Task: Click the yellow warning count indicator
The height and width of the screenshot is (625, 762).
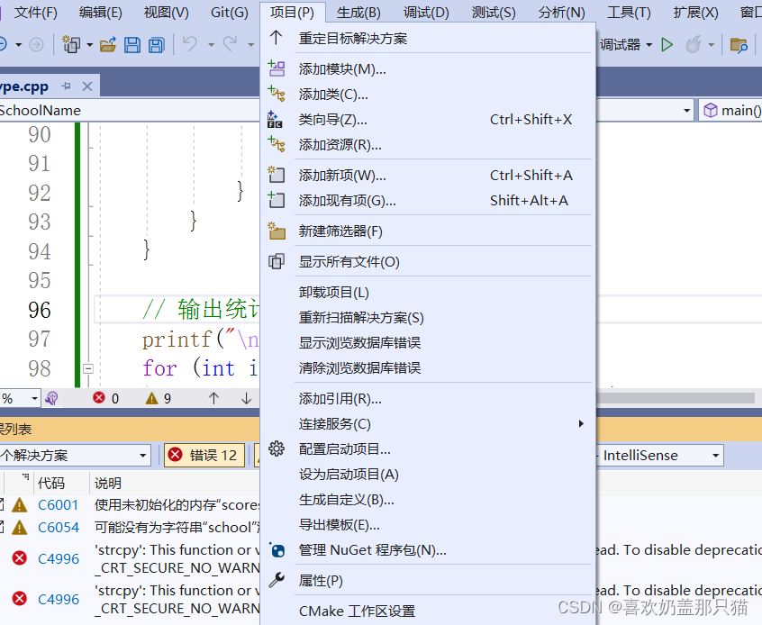Action: [159, 399]
